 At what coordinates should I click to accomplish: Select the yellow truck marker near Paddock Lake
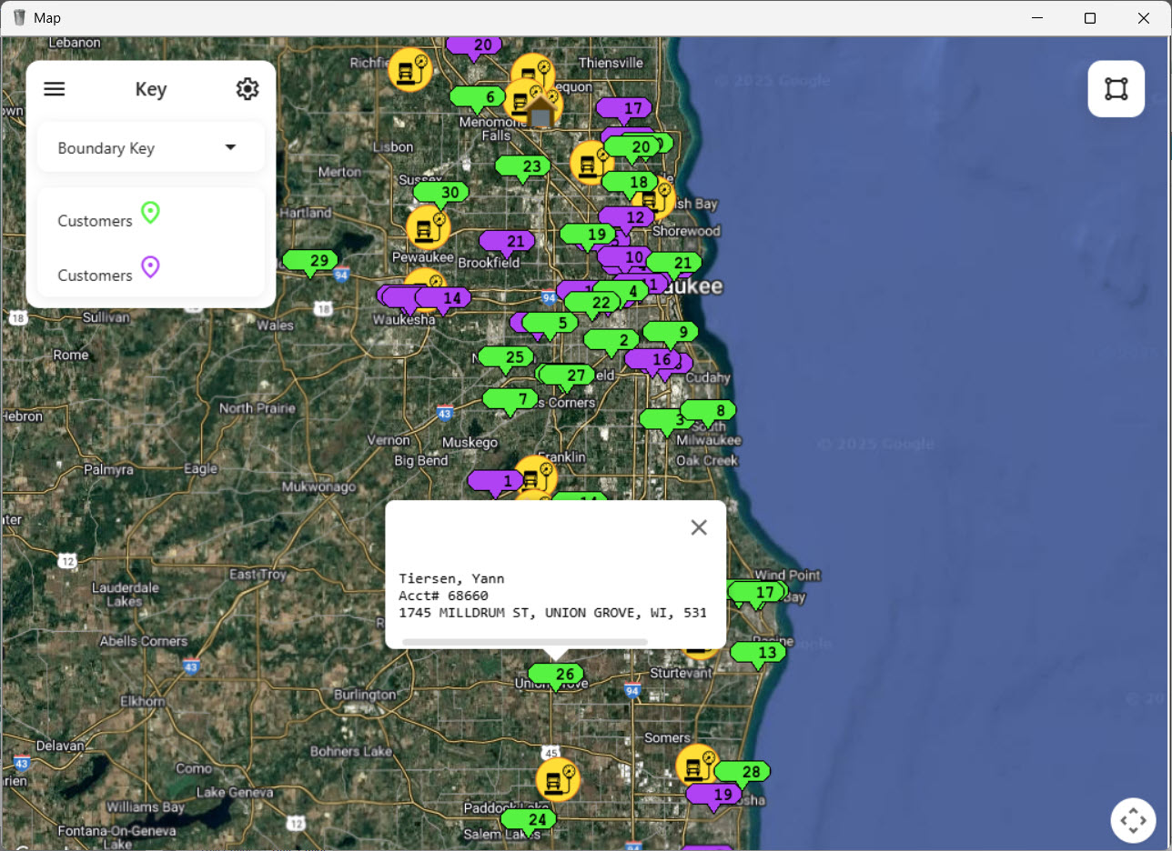coord(557,779)
